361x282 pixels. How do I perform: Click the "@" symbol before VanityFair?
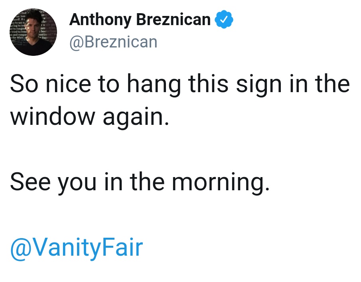pos(21,249)
